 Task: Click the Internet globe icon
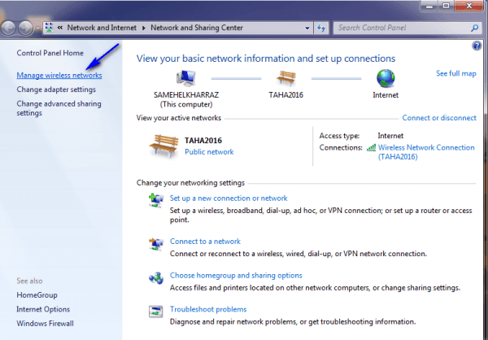pyautogui.click(x=386, y=79)
